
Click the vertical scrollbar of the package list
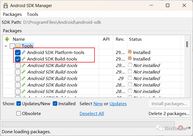coord(187,44)
